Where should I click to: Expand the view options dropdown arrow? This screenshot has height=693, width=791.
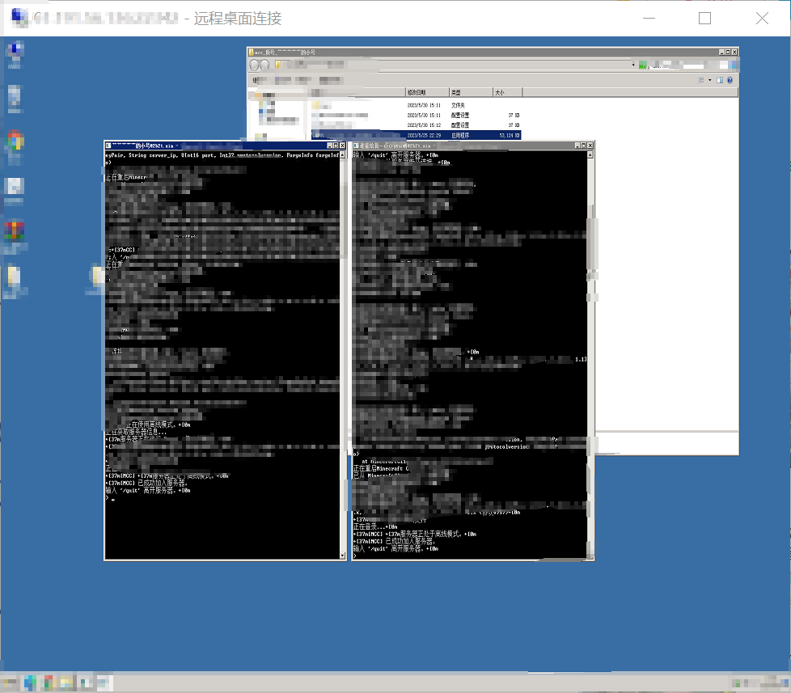pyautogui.click(x=709, y=81)
